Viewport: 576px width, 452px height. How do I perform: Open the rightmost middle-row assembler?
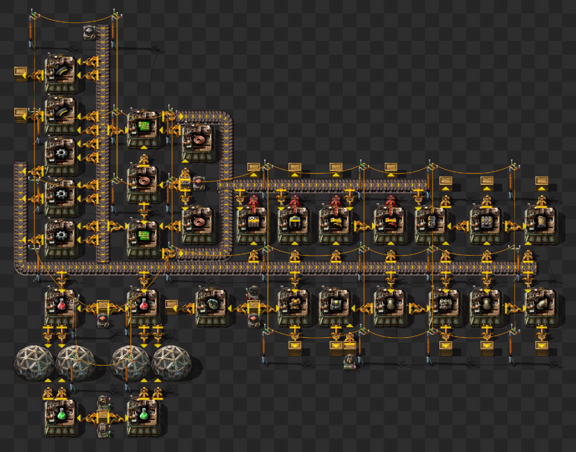pos(541,223)
